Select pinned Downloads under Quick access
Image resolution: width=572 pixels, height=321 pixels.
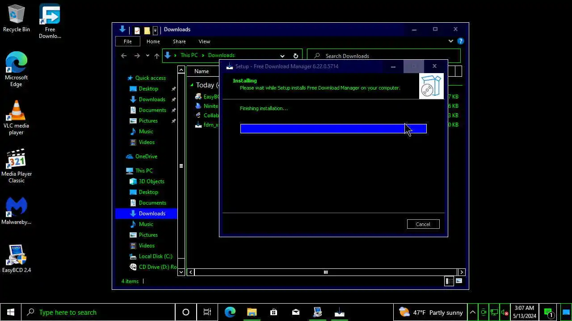152,99
